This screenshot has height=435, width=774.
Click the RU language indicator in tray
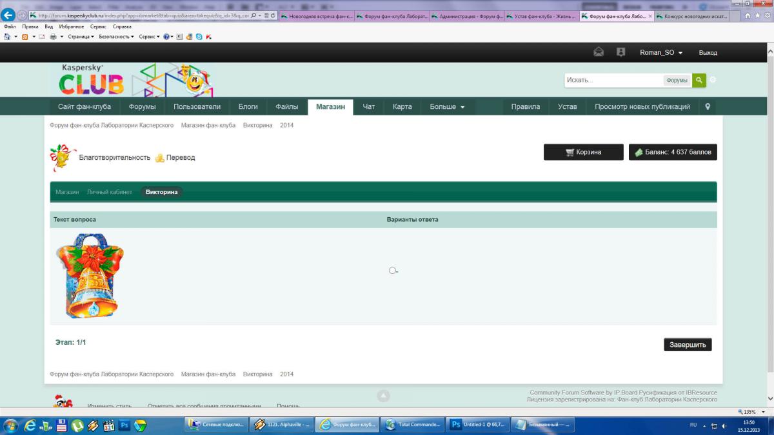coord(693,425)
